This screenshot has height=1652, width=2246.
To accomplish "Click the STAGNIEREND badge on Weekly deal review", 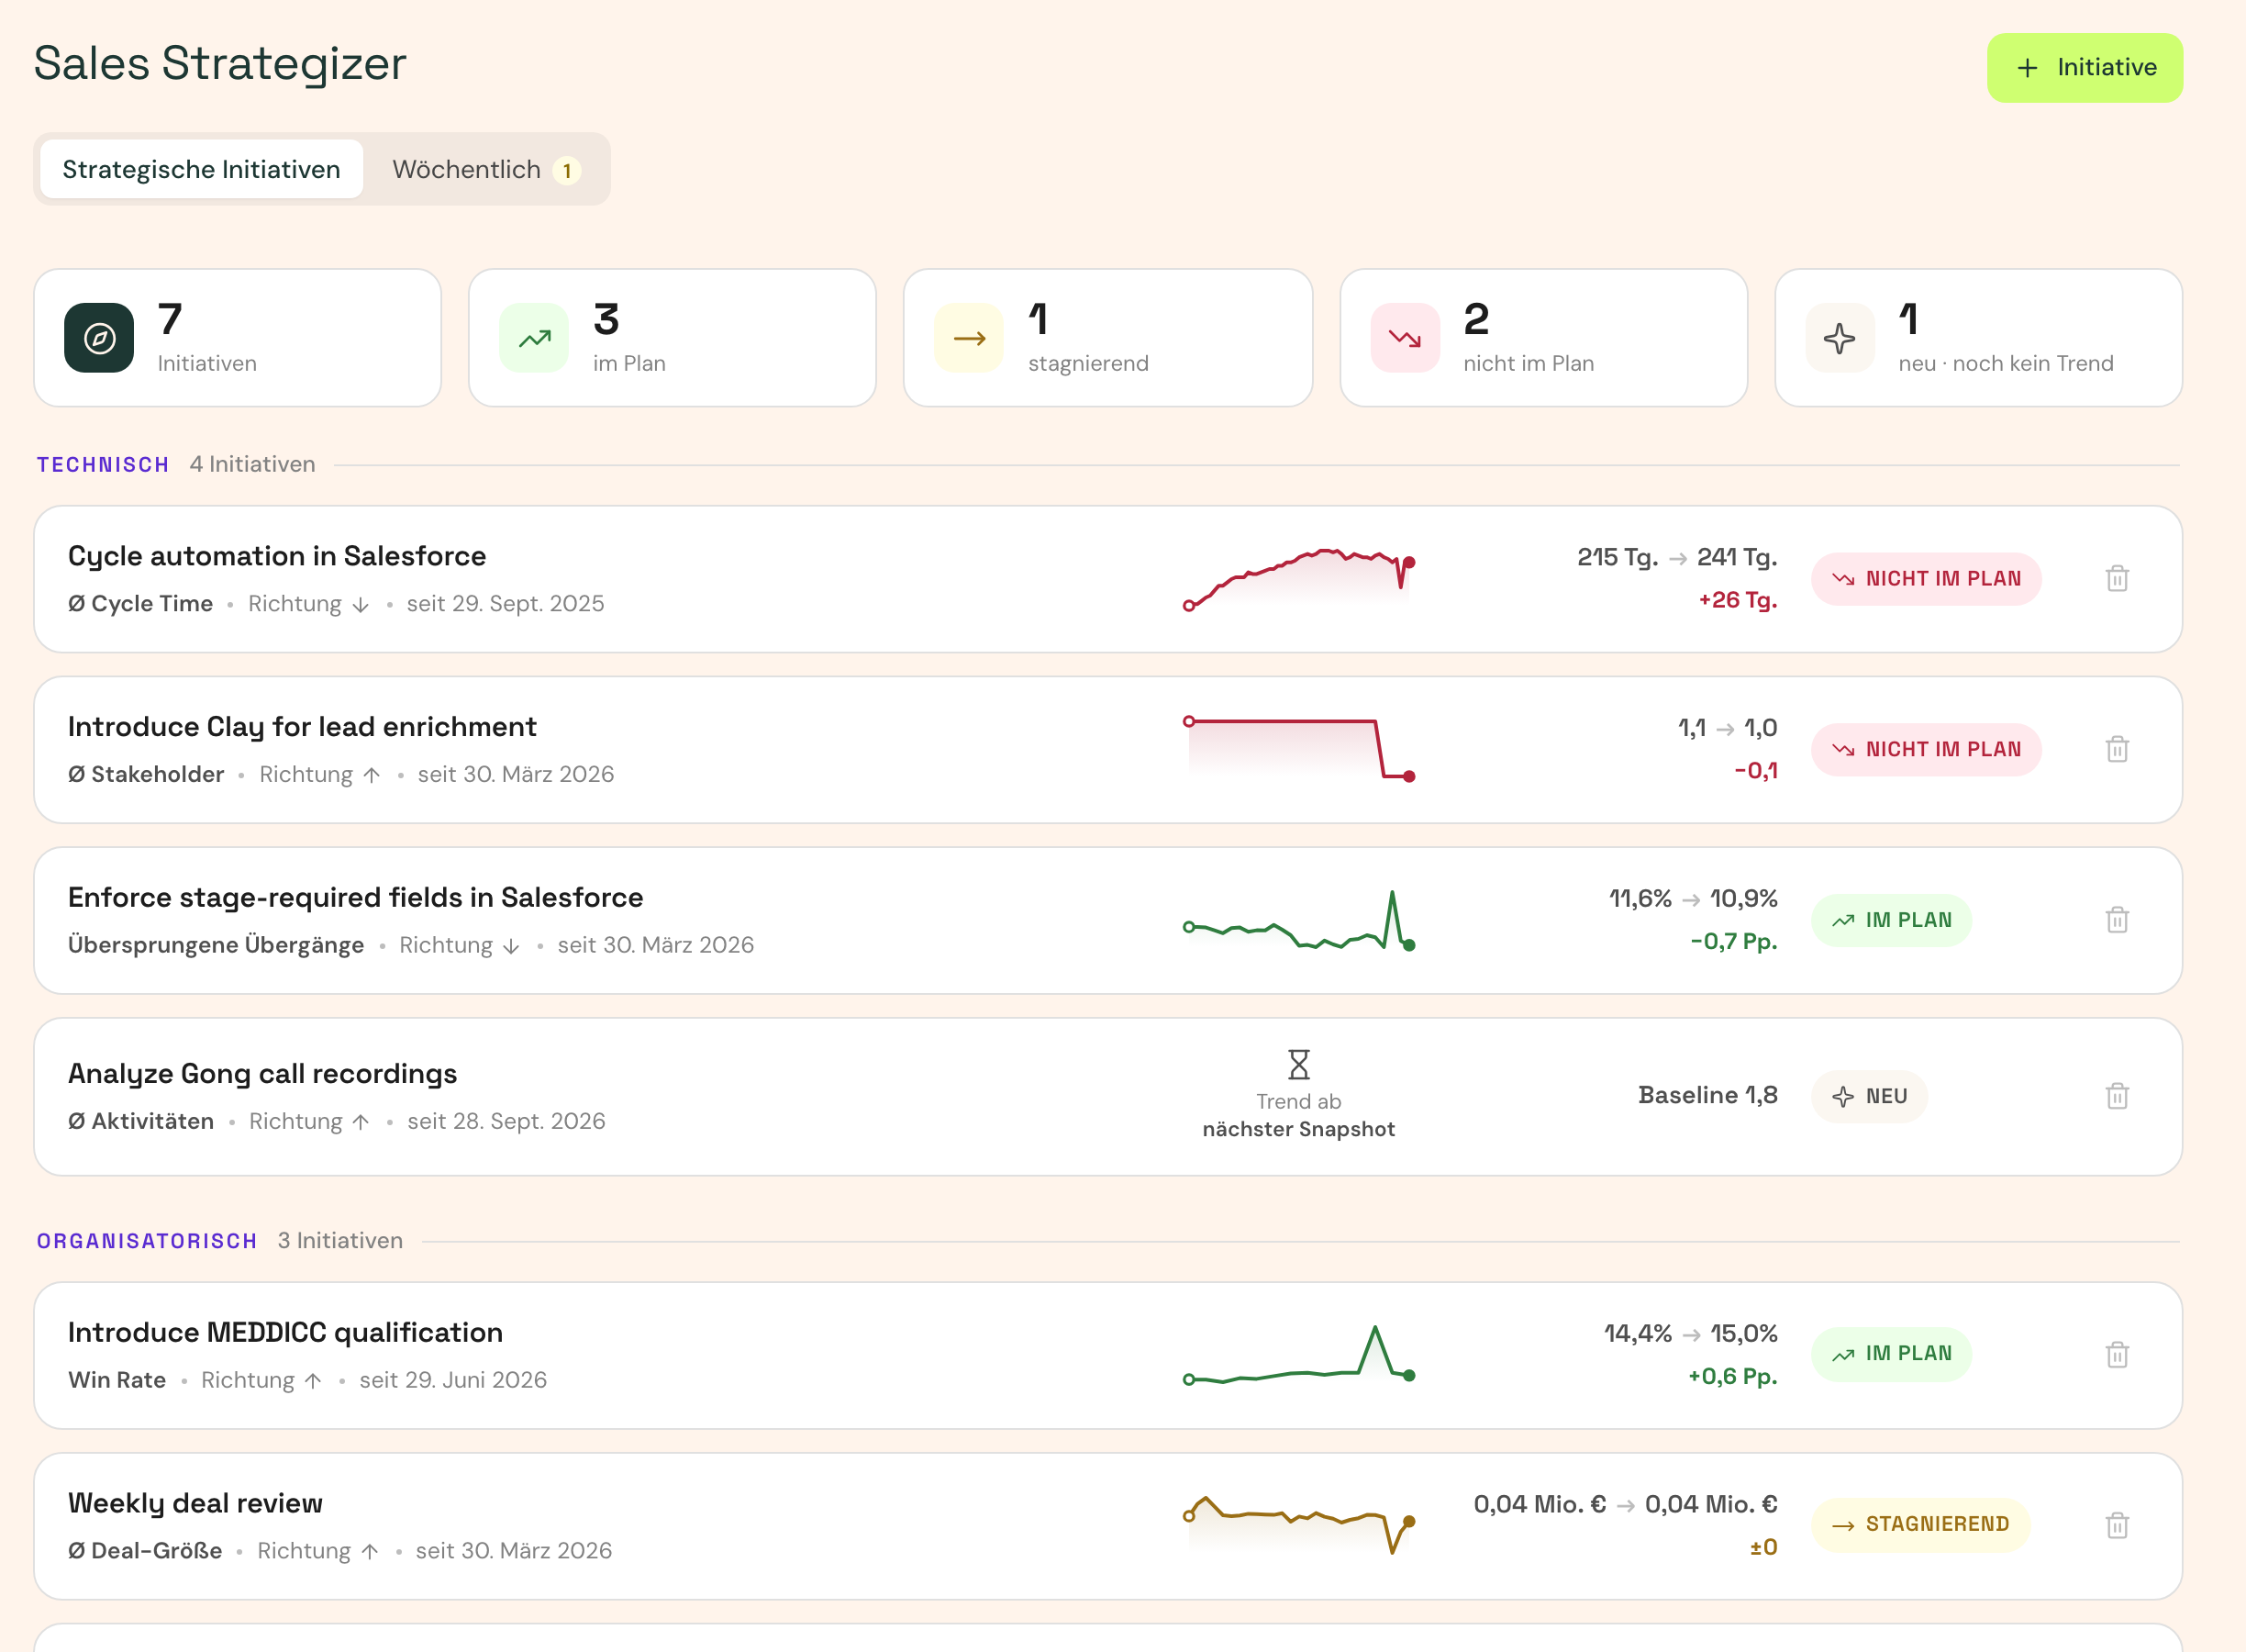I will pos(1920,1525).
